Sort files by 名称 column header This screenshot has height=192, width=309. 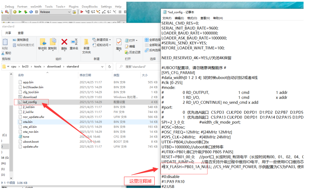tap(21, 75)
